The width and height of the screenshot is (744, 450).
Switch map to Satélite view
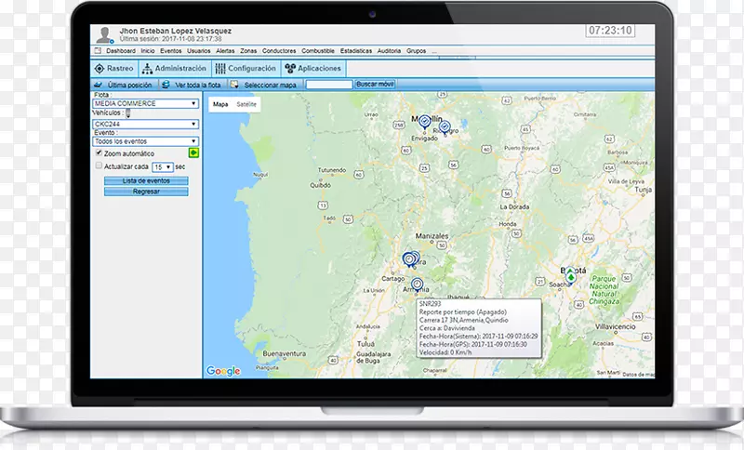pyautogui.click(x=246, y=105)
